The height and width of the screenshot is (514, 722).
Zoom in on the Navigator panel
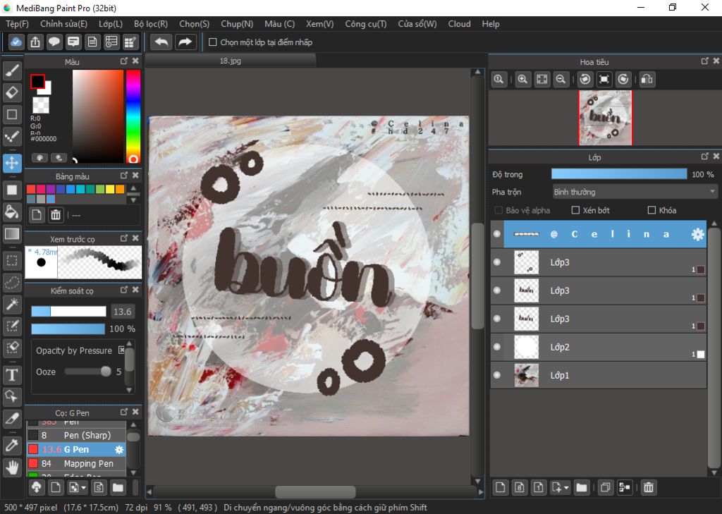tap(522, 79)
